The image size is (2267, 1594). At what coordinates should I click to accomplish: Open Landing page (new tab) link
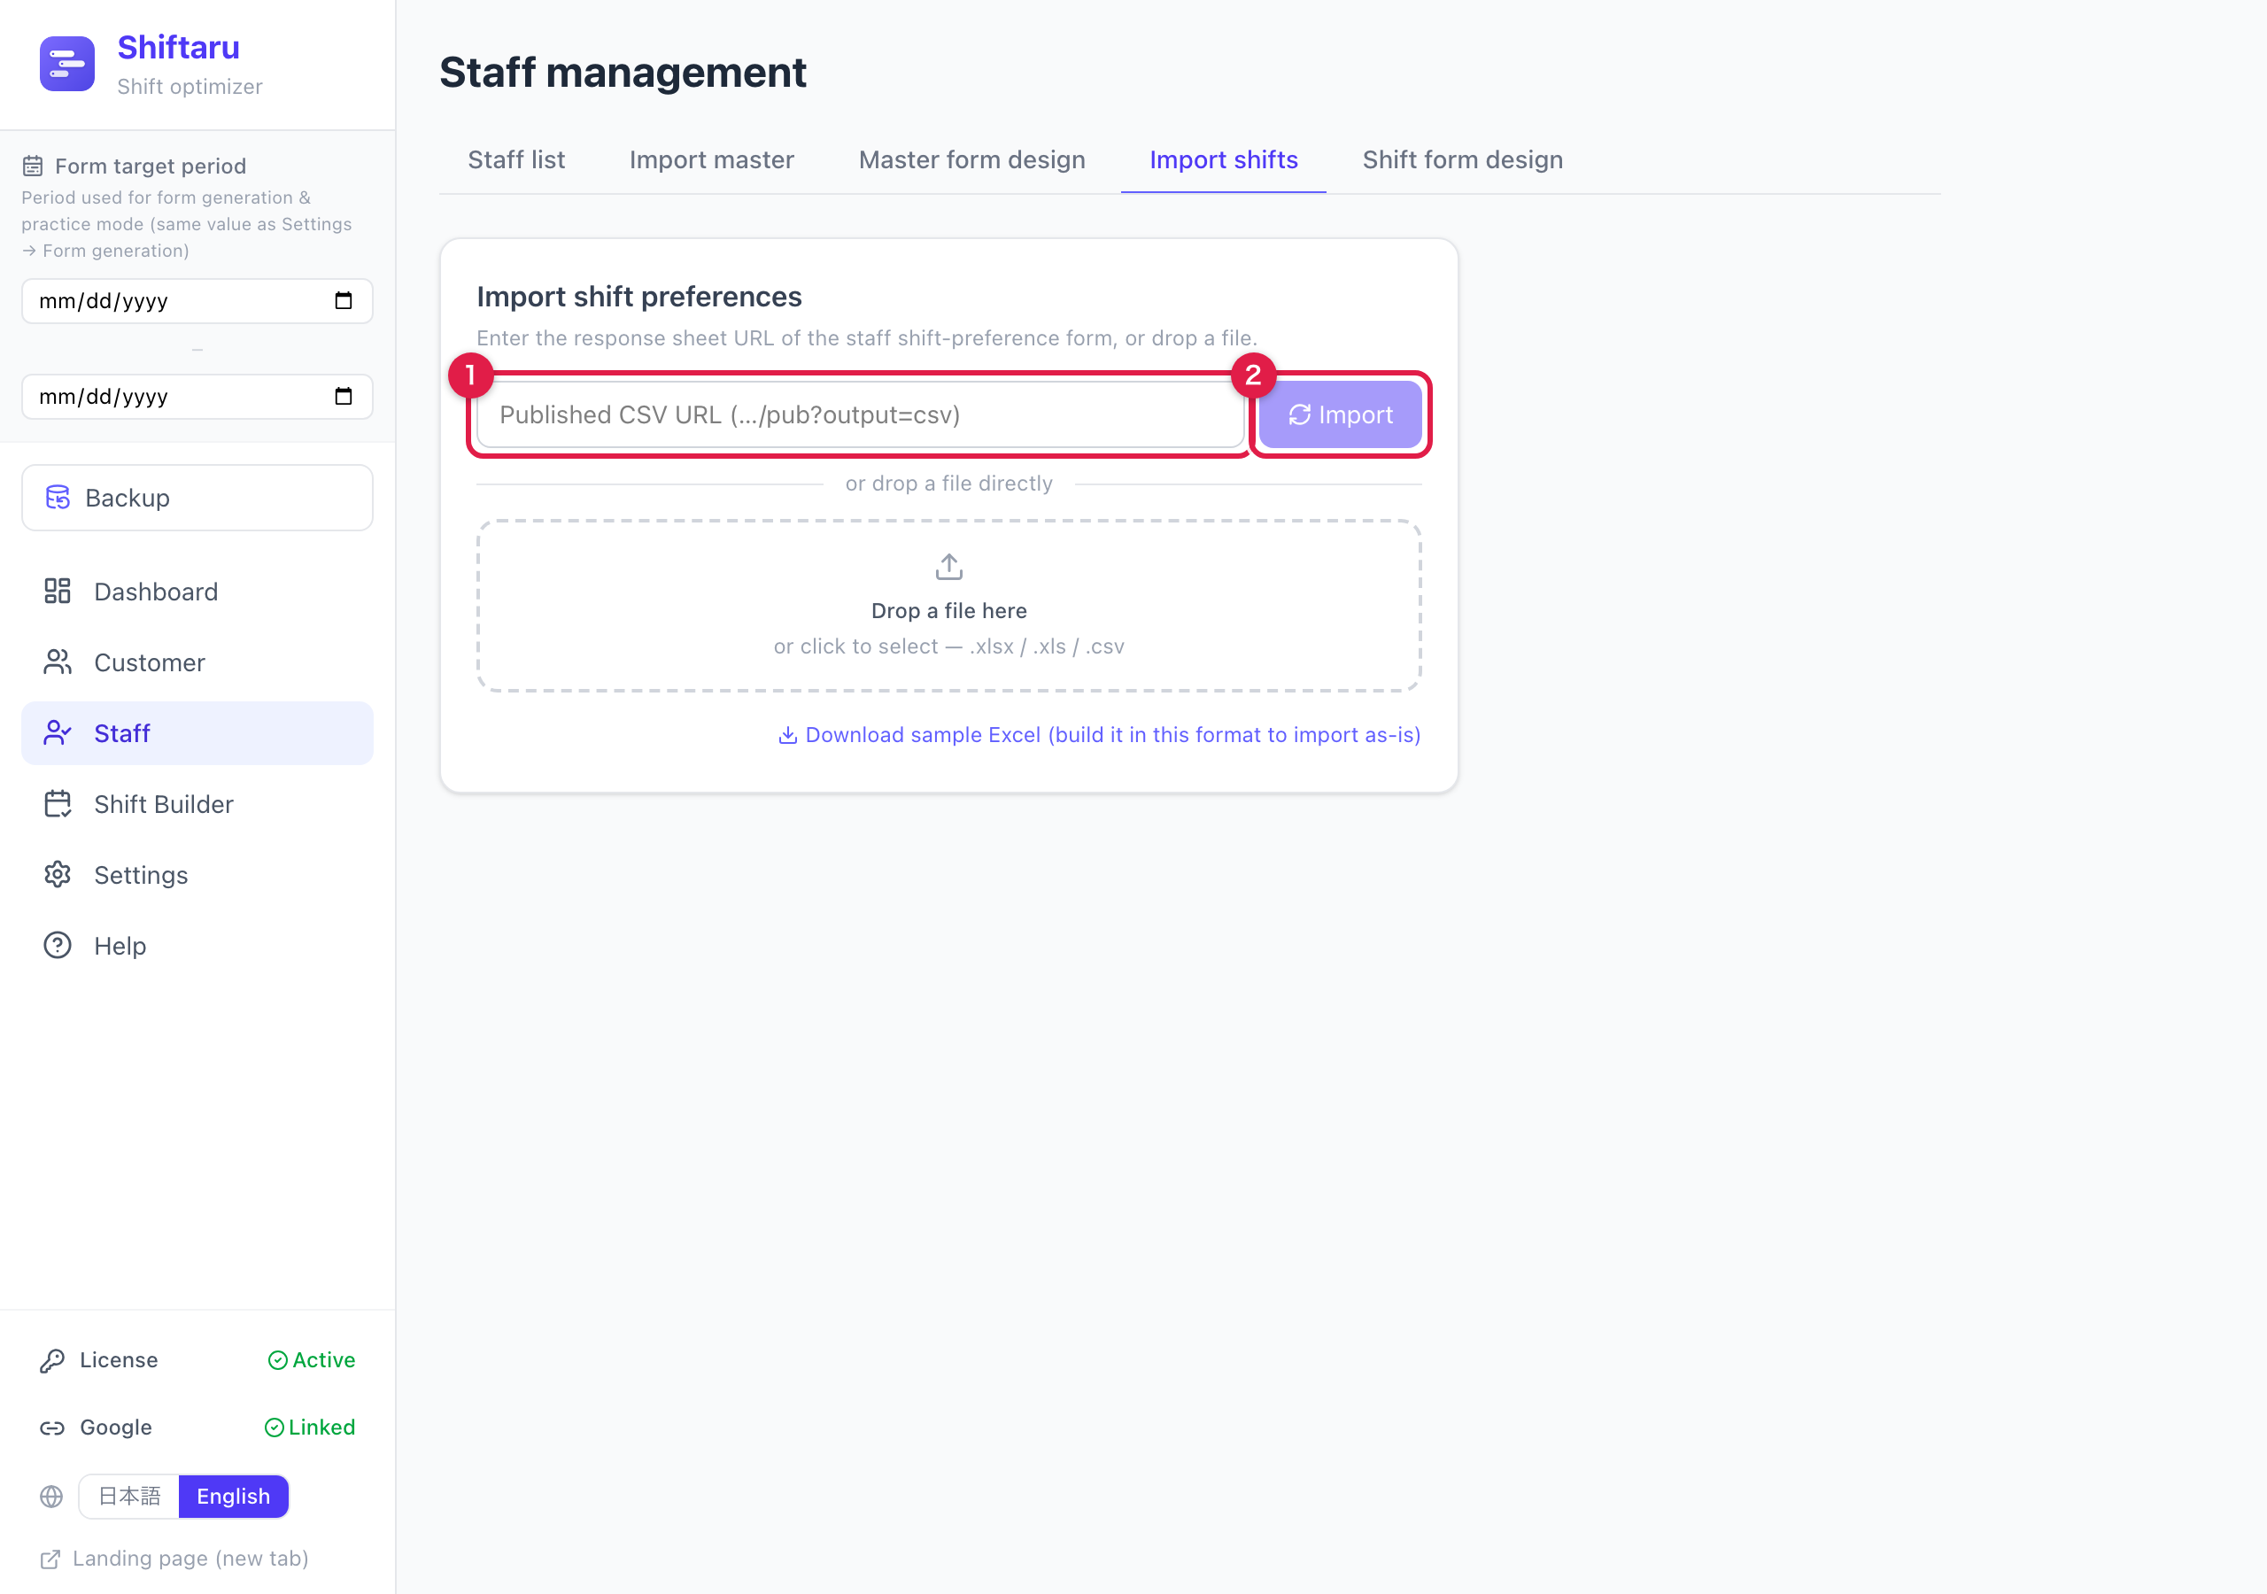174,1559
